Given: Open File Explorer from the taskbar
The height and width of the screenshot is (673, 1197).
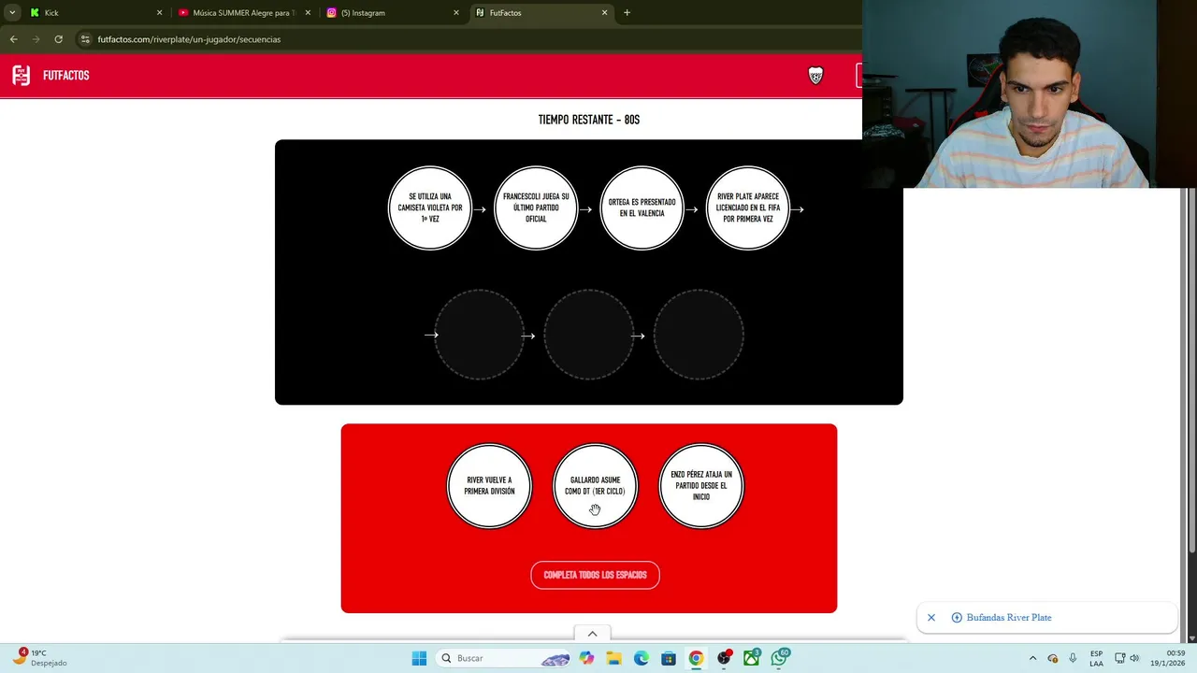Looking at the screenshot, I should pos(613,658).
